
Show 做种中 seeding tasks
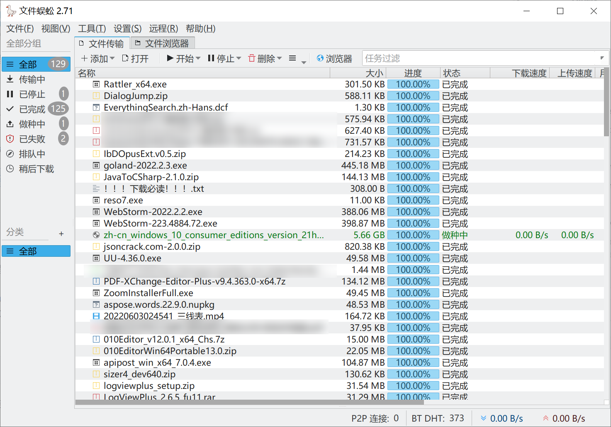[36, 124]
